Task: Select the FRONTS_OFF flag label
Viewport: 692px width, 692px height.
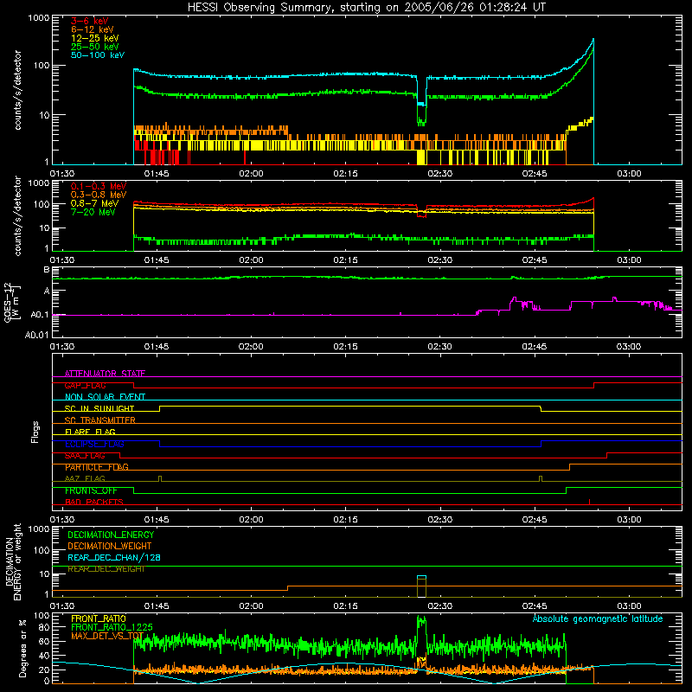Action: (x=91, y=490)
